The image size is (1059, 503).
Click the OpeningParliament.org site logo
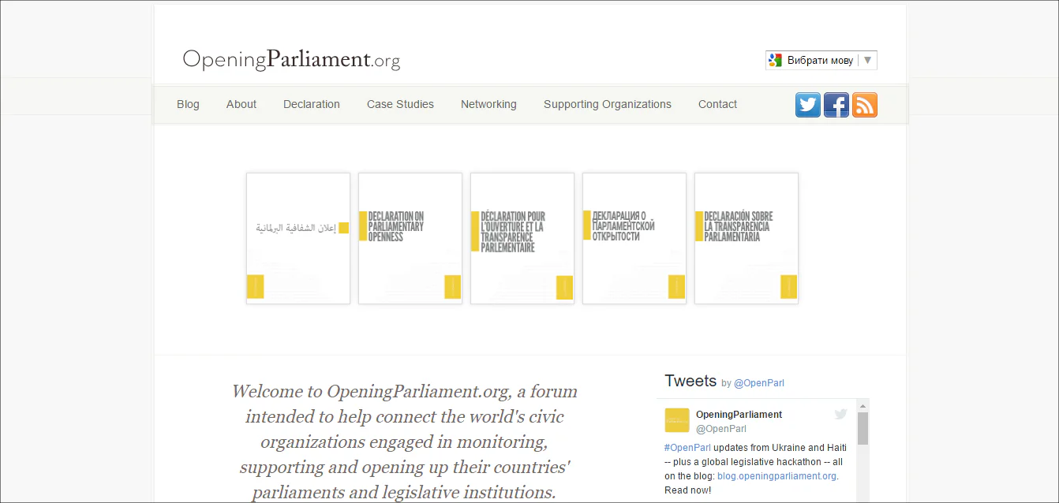291,59
